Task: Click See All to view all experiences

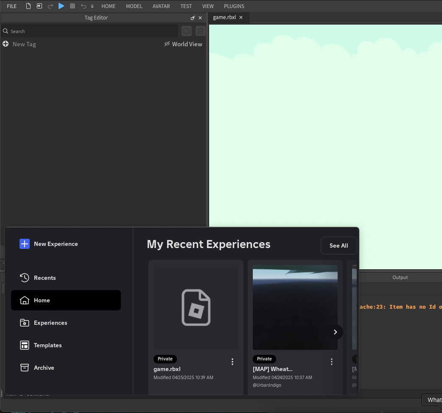Action: 338,246
